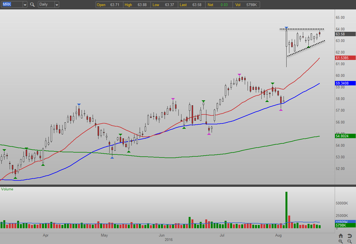Reset the chart with the home icon
The image size is (356, 244).
(x=341, y=236)
